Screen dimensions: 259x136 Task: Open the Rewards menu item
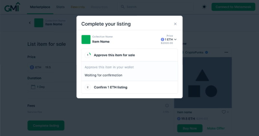coord(78,7)
